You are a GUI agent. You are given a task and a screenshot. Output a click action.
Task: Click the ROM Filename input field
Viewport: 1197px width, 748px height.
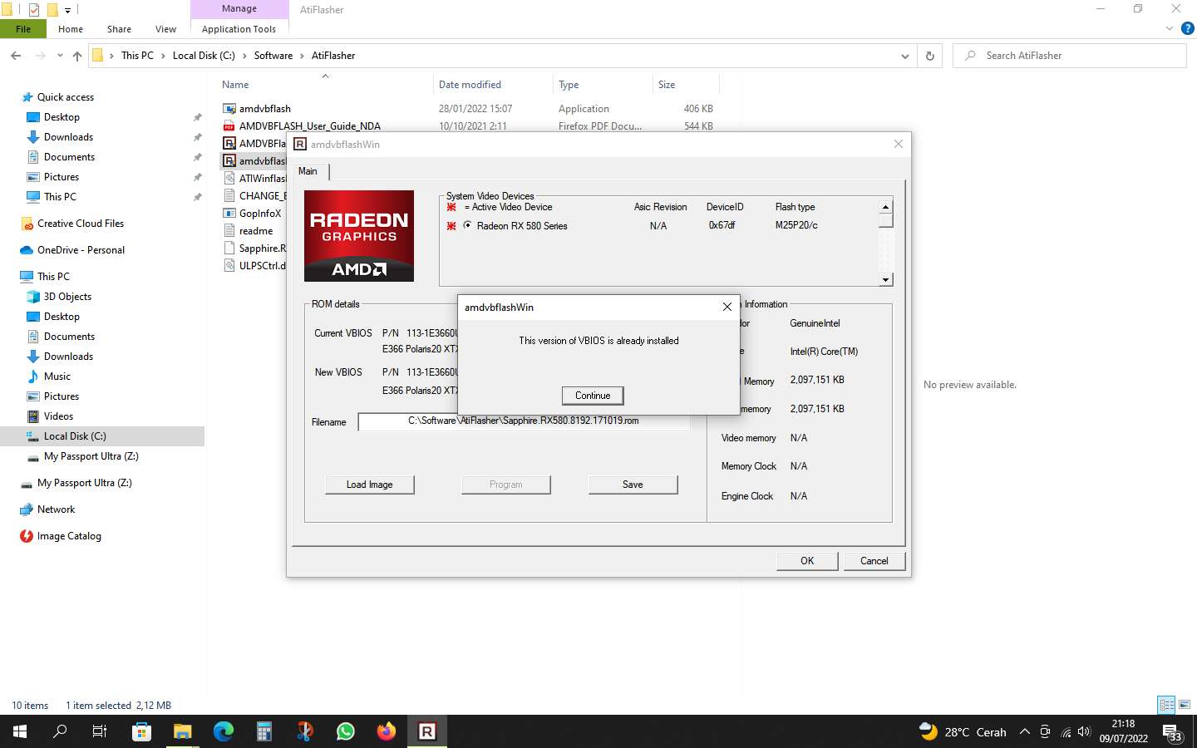click(524, 421)
